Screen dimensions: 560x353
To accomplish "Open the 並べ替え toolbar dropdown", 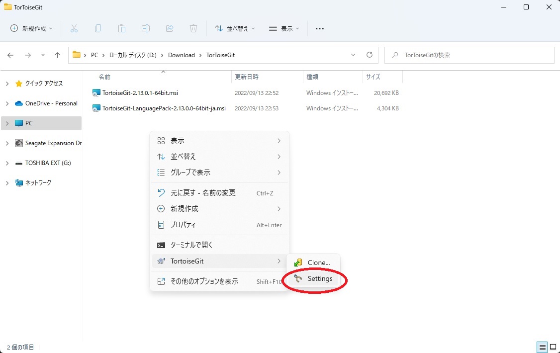I will pos(235,28).
